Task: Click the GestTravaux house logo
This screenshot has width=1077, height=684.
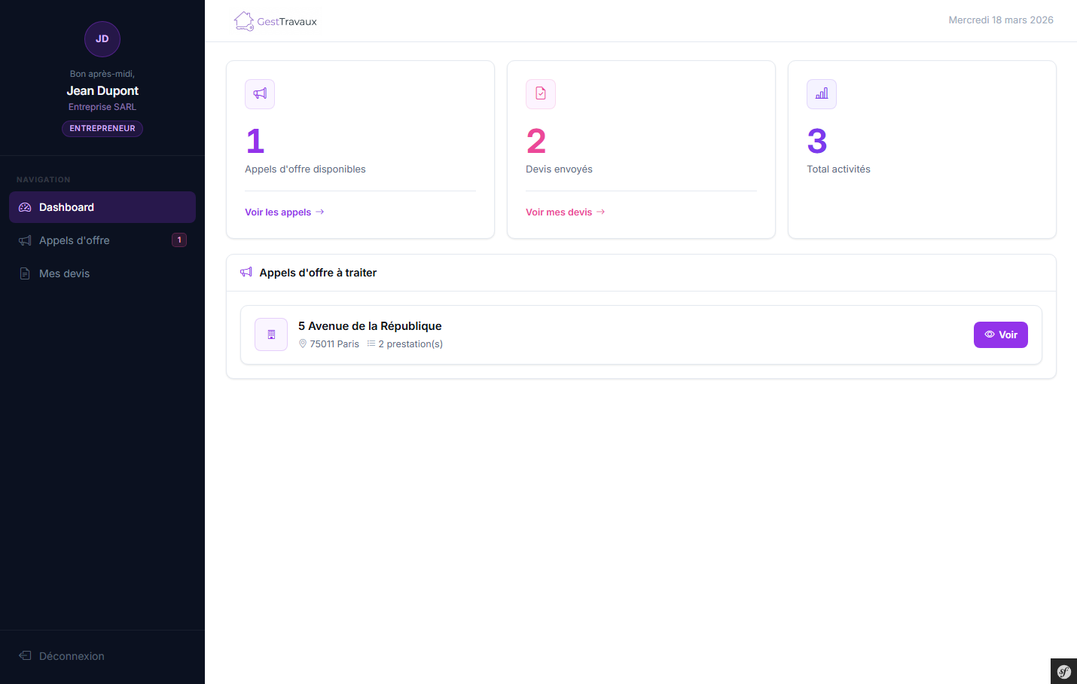Action: 243,21
